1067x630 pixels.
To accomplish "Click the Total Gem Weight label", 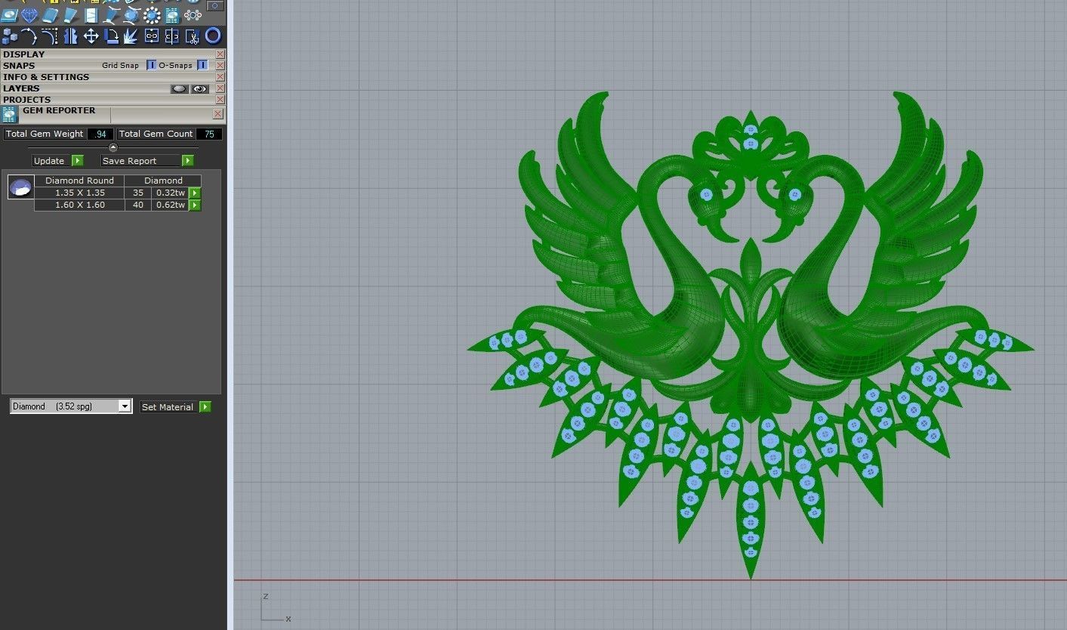I will (x=45, y=134).
